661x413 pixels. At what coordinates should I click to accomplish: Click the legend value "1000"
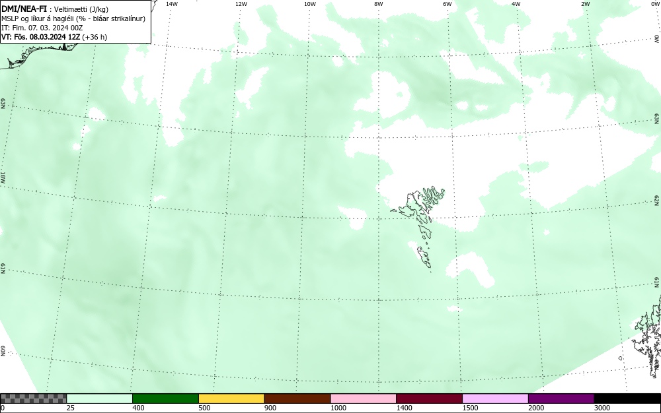(338, 408)
